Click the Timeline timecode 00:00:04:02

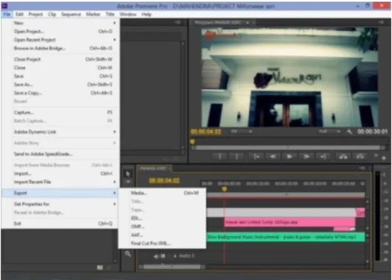[164, 180]
